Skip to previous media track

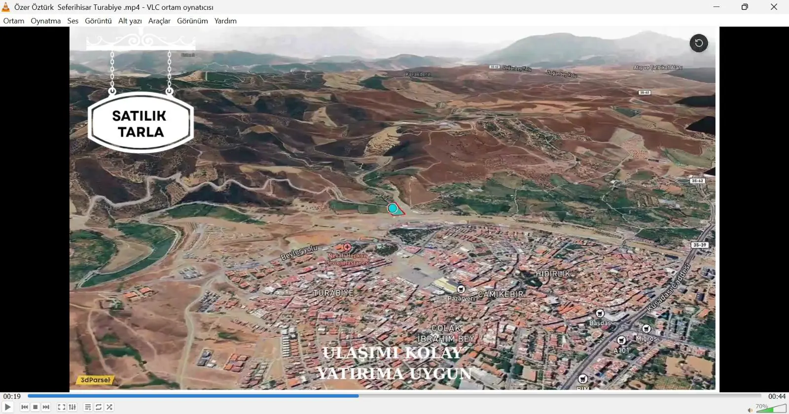pos(25,407)
